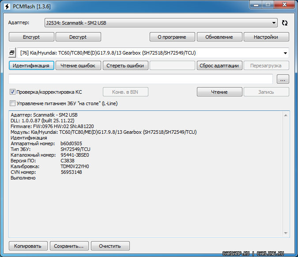Click calibration value TDM0V22YH0
This screenshot has width=298, height=257.
[x=75, y=166]
